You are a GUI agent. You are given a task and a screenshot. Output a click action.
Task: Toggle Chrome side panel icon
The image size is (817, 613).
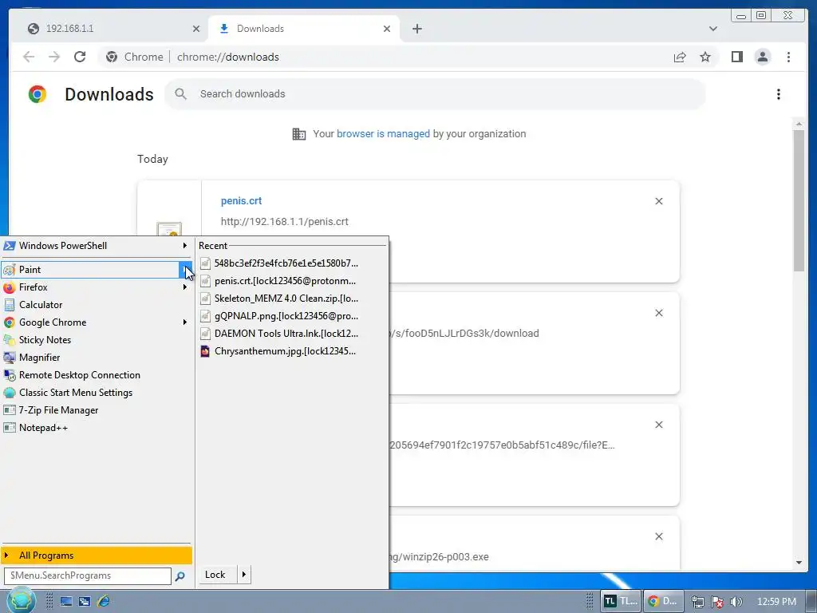pyautogui.click(x=736, y=57)
